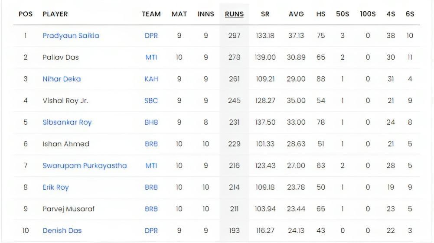The width and height of the screenshot is (434, 243).
Task: Click Erik Roy player link
Action: click(55, 187)
